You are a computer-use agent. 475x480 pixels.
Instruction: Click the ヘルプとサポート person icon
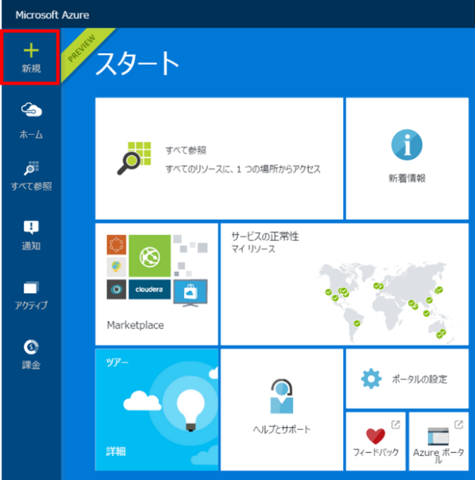pos(281,396)
